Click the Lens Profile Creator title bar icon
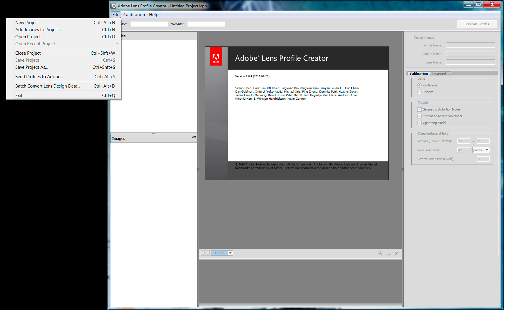The width and height of the screenshot is (505, 310). pos(113,6)
